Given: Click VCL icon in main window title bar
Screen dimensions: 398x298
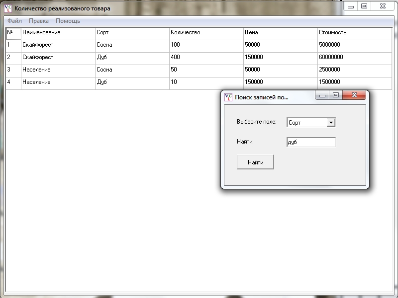Looking at the screenshot, I should click(x=8, y=8).
